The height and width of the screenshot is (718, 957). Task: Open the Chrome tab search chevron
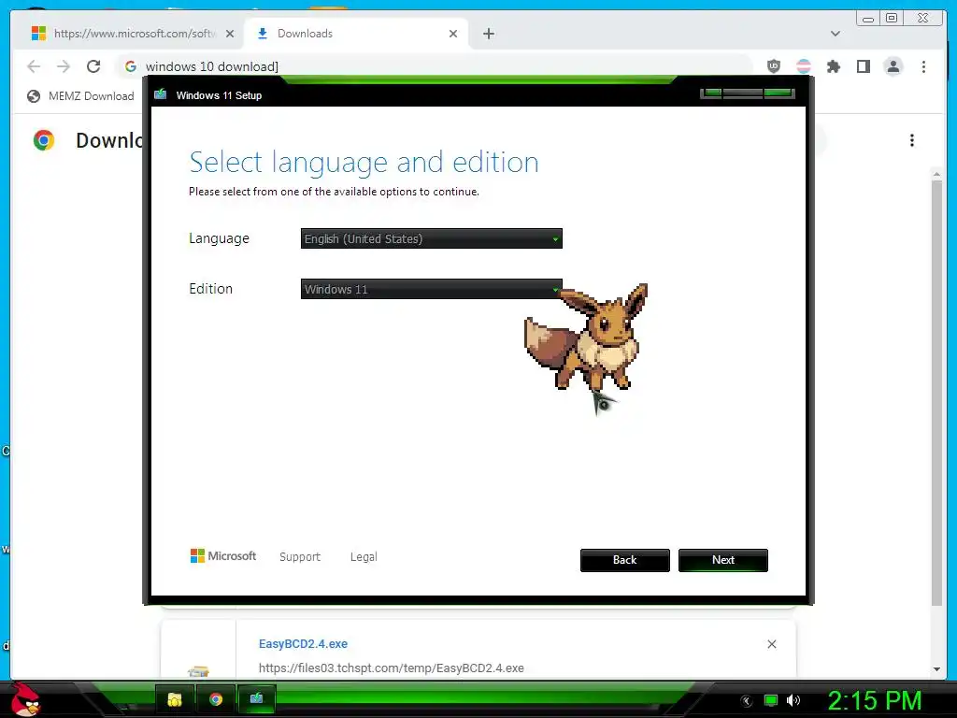click(836, 34)
